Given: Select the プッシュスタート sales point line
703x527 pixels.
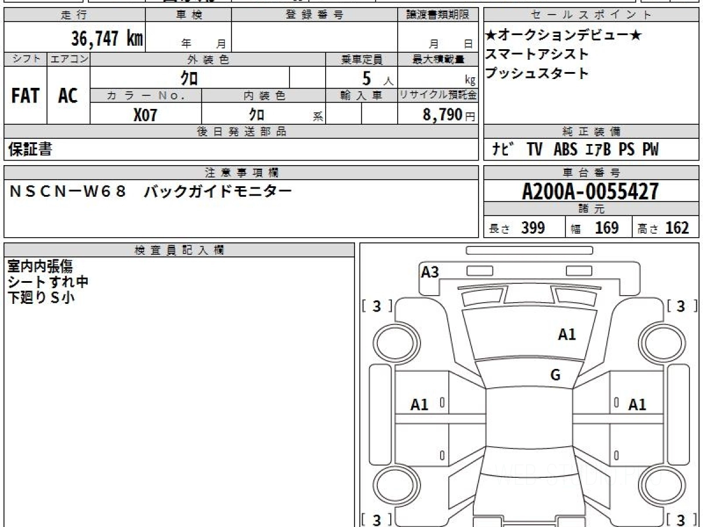Looking at the screenshot, I should [x=537, y=74].
